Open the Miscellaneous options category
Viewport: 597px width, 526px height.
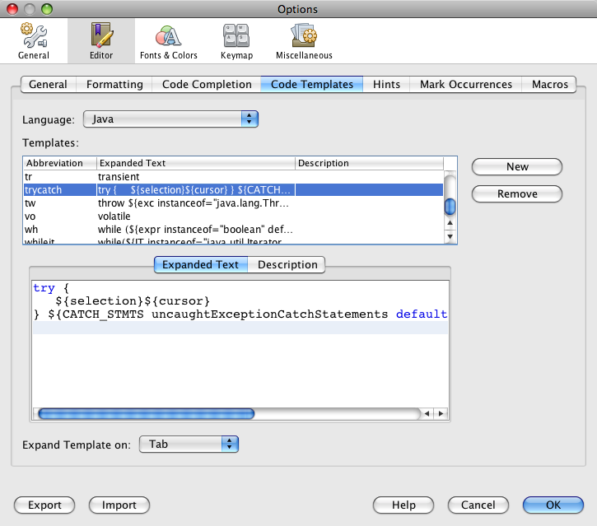pos(304,41)
